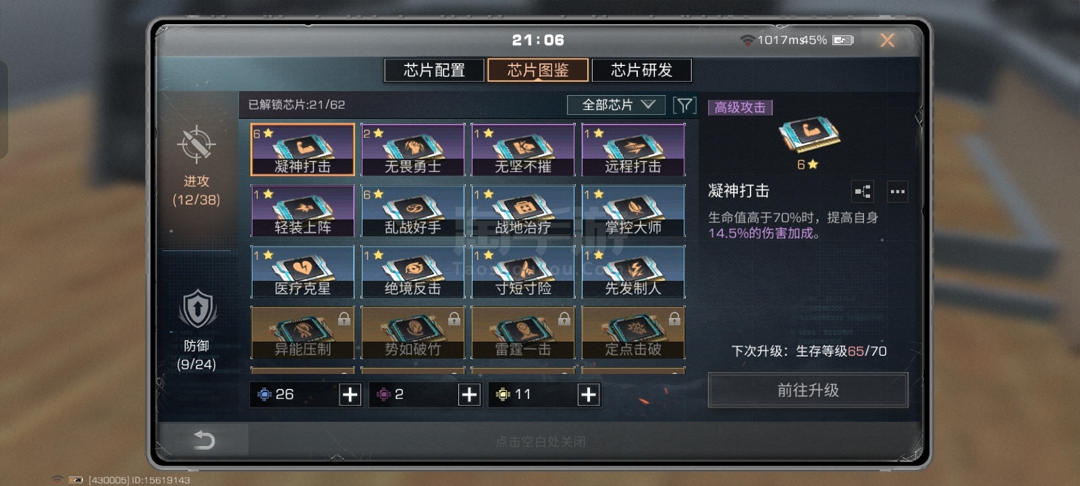Viewport: 1080px width, 486px height.
Task: Add more blue chip currency
Action: tap(350, 394)
